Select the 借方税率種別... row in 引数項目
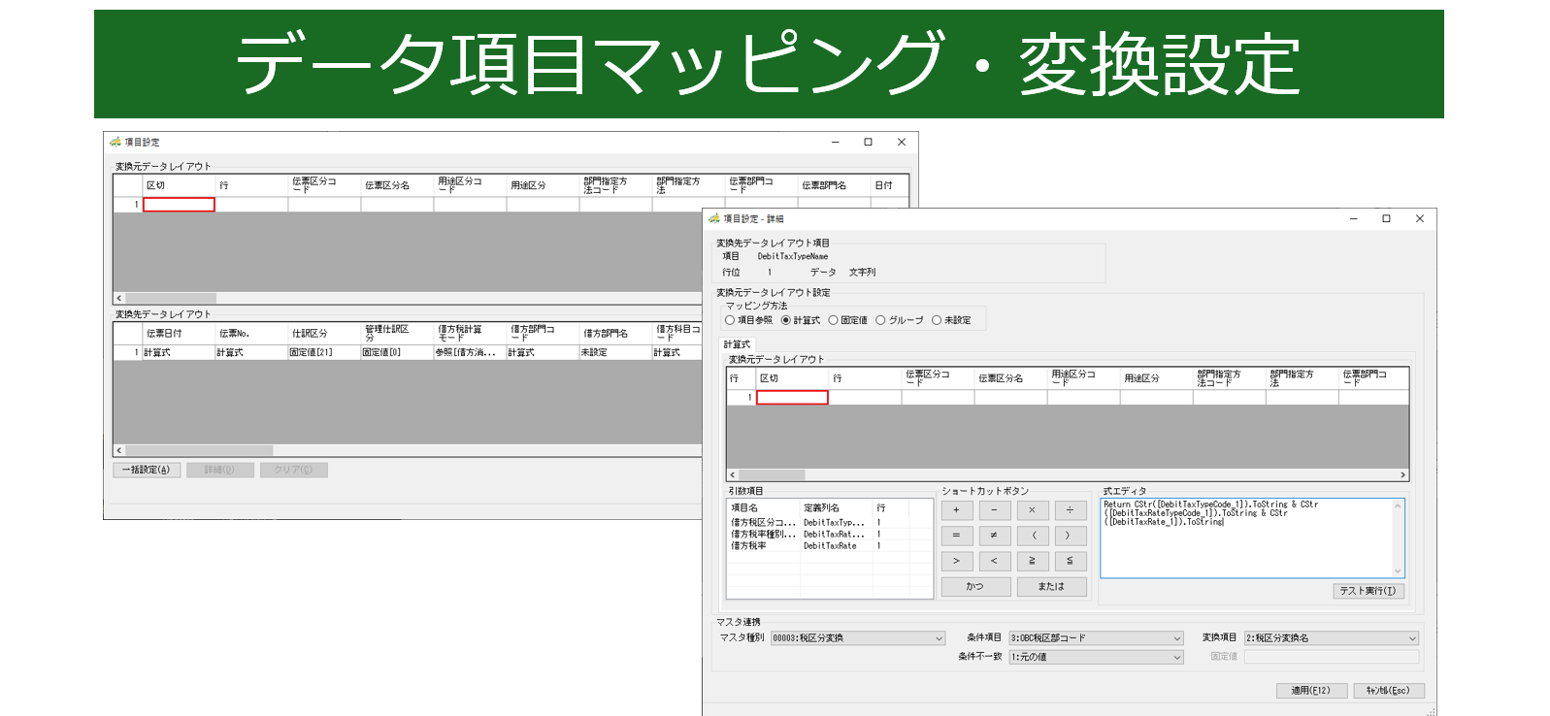The width and height of the screenshot is (1550, 716). pyautogui.click(x=830, y=534)
